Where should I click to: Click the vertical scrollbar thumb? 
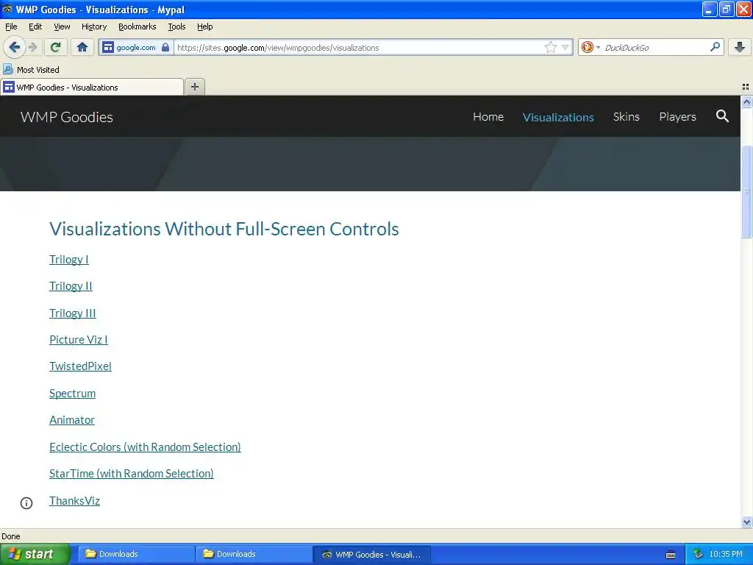click(x=746, y=191)
